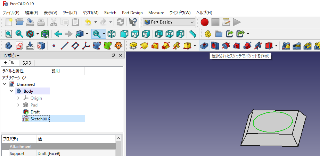Click the isometric view cube icon
Image resolution: width=320 pixels, height=156 pixels.
pyautogui.click(x=112, y=34)
